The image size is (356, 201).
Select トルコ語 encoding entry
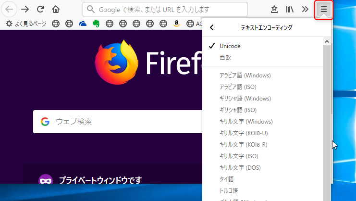[262, 191]
